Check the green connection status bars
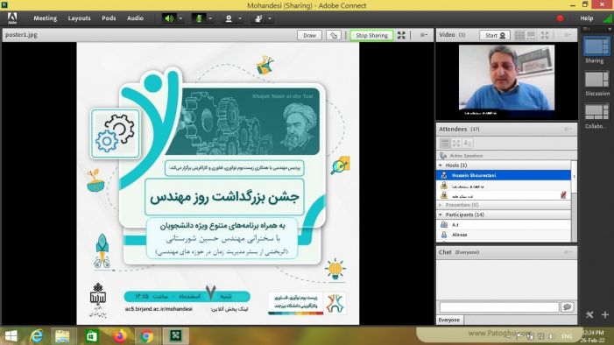The image size is (614, 345). pos(607,18)
